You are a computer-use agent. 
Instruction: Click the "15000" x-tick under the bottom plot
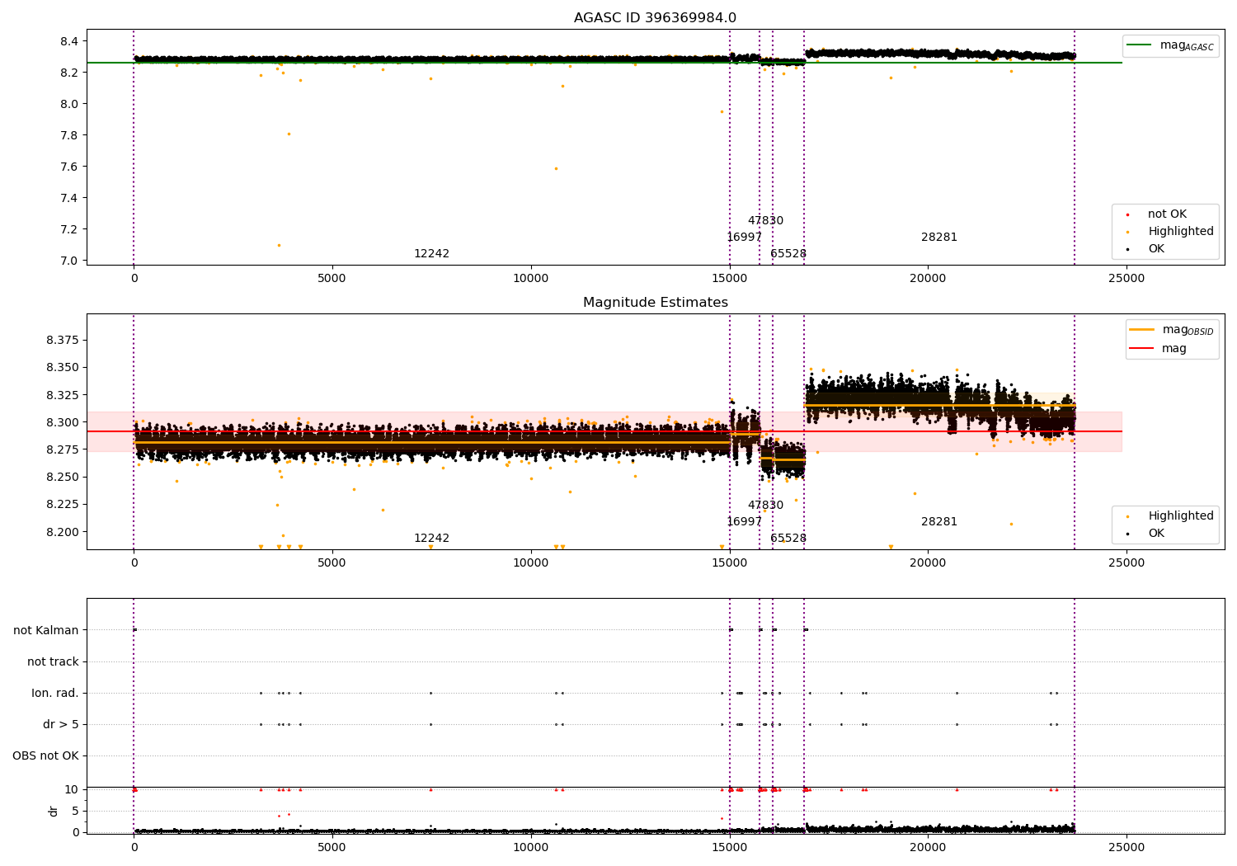click(x=729, y=848)
